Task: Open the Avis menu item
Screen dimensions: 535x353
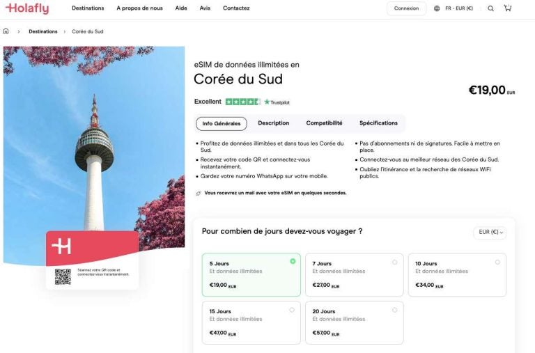Action: [205, 8]
